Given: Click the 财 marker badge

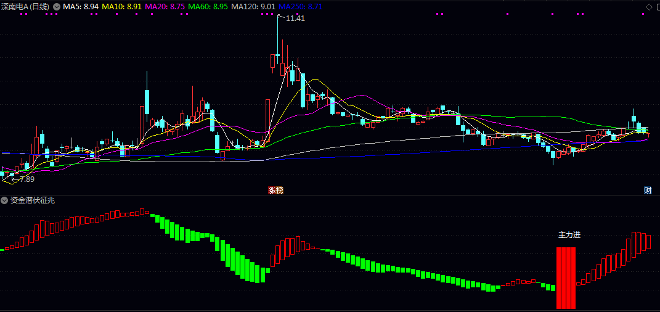Looking at the screenshot, I should point(648,191).
